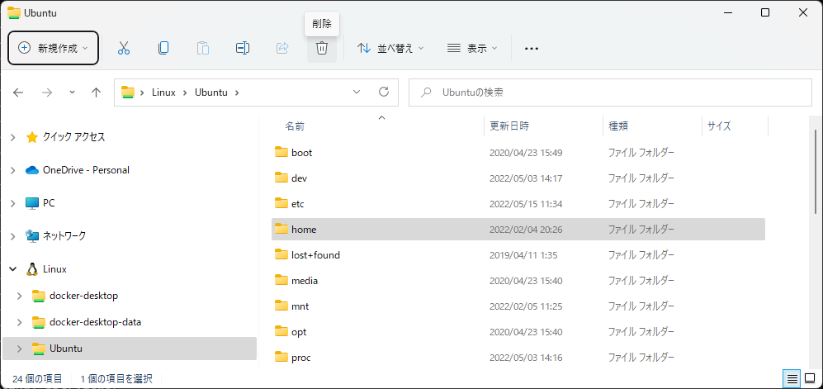Click the dev folder icon
Screen dimensions: 823x389
tap(281, 178)
